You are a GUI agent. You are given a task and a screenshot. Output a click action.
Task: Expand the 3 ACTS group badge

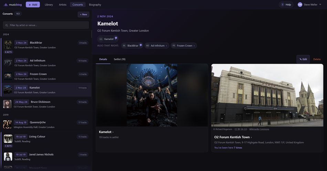9,146
